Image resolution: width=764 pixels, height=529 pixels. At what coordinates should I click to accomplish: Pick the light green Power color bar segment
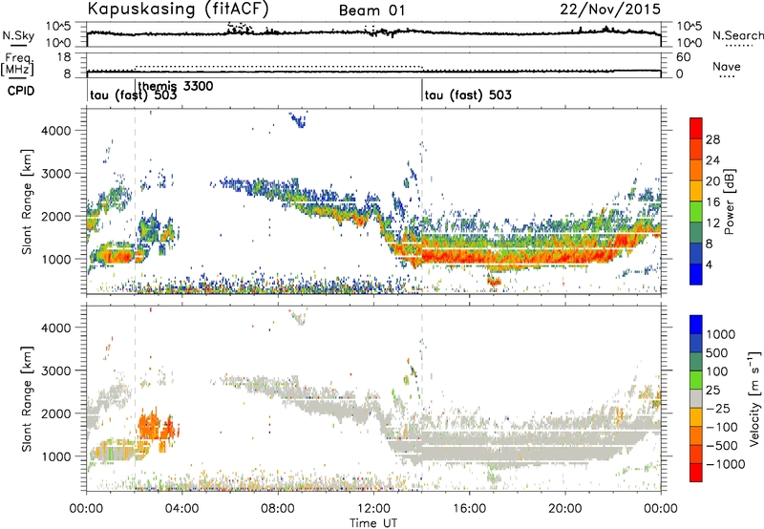point(696,212)
